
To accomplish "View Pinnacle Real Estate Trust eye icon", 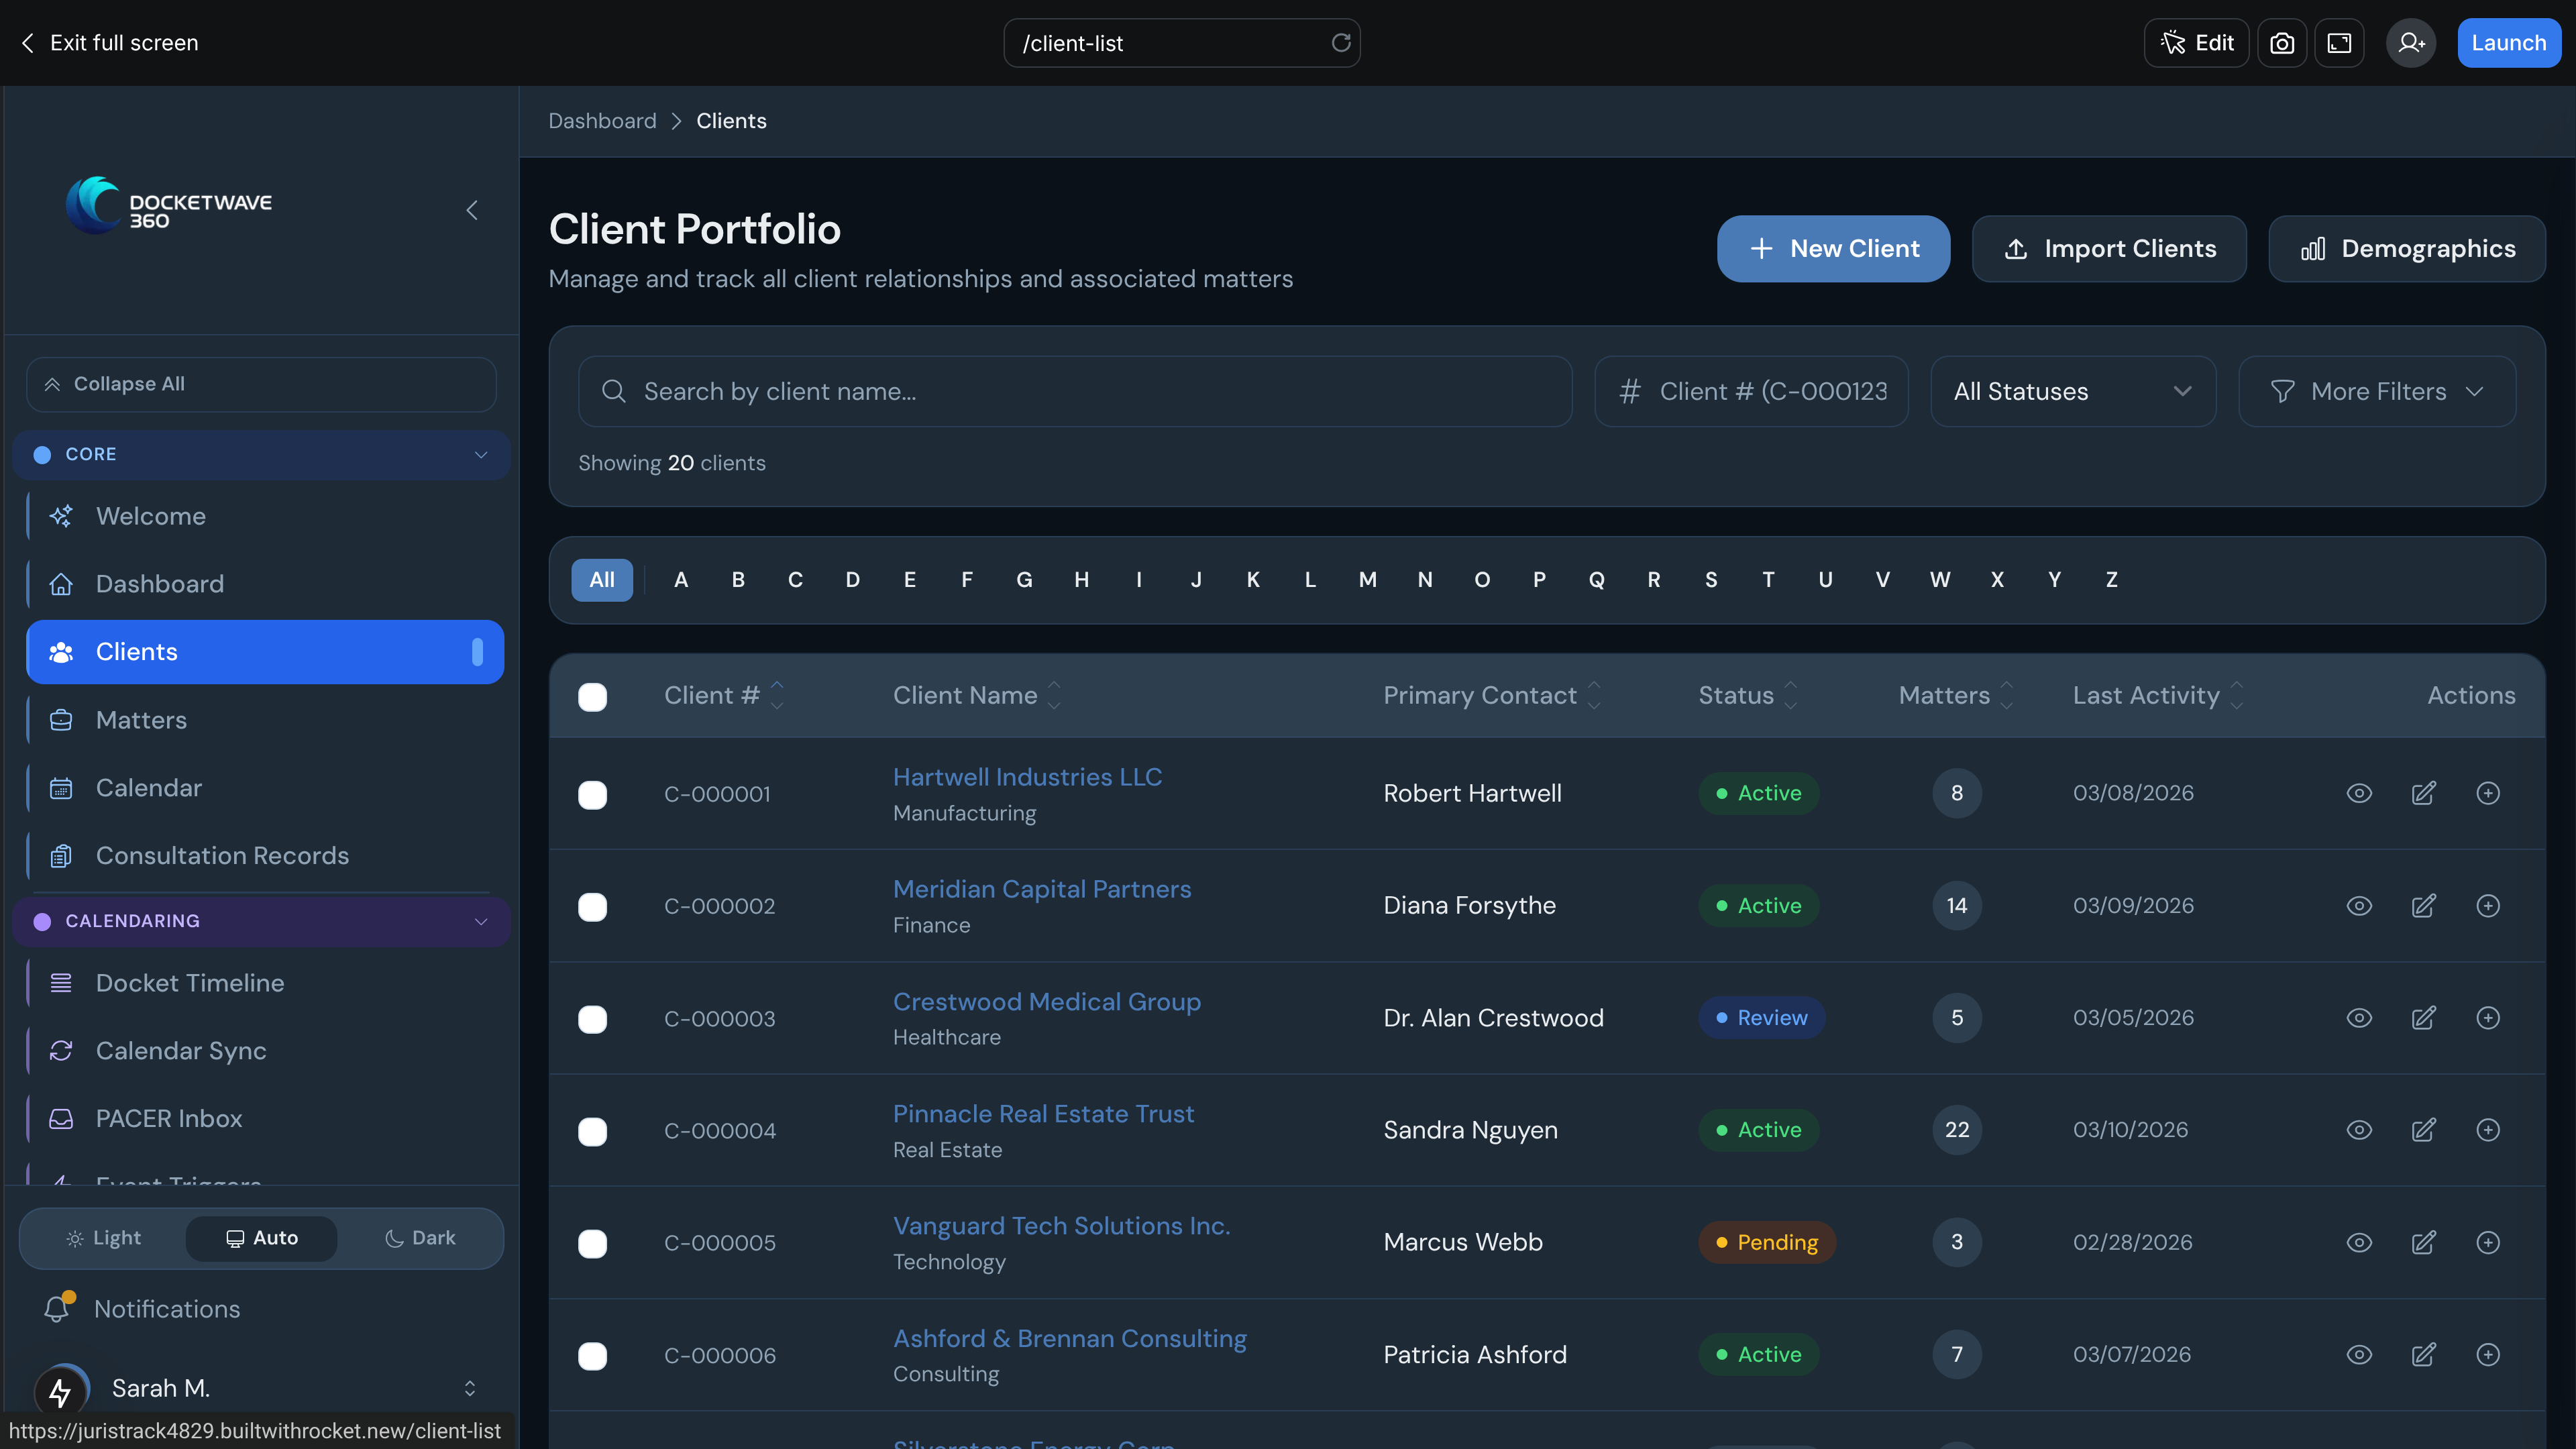I will [x=2359, y=1130].
